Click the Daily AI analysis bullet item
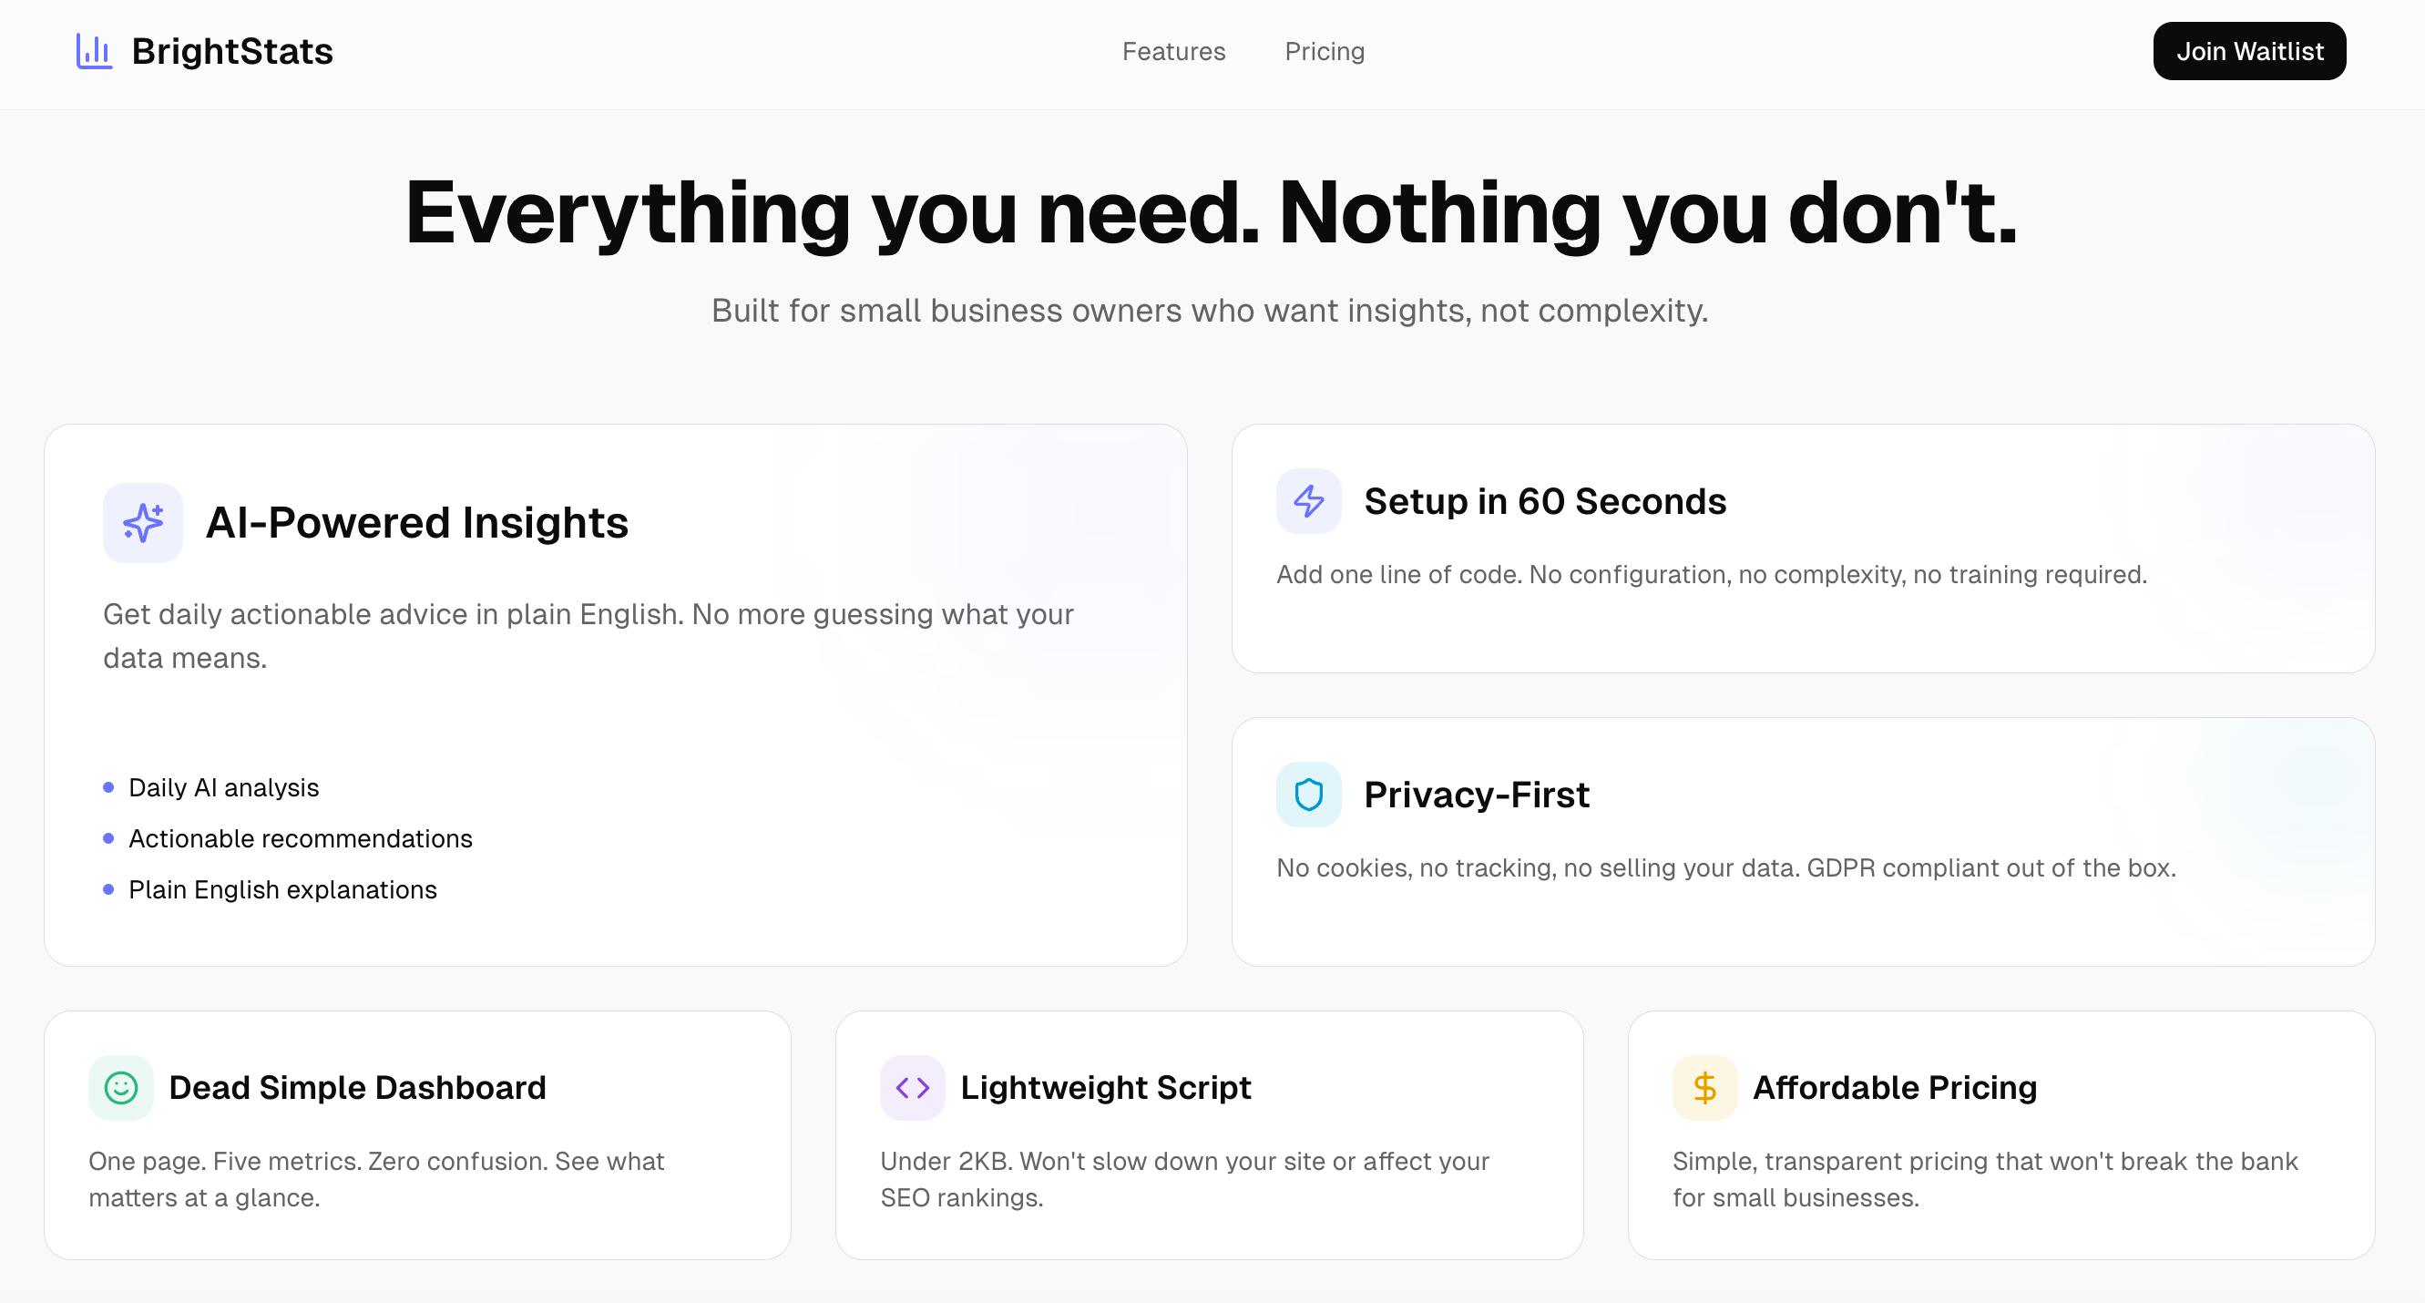 point(223,787)
